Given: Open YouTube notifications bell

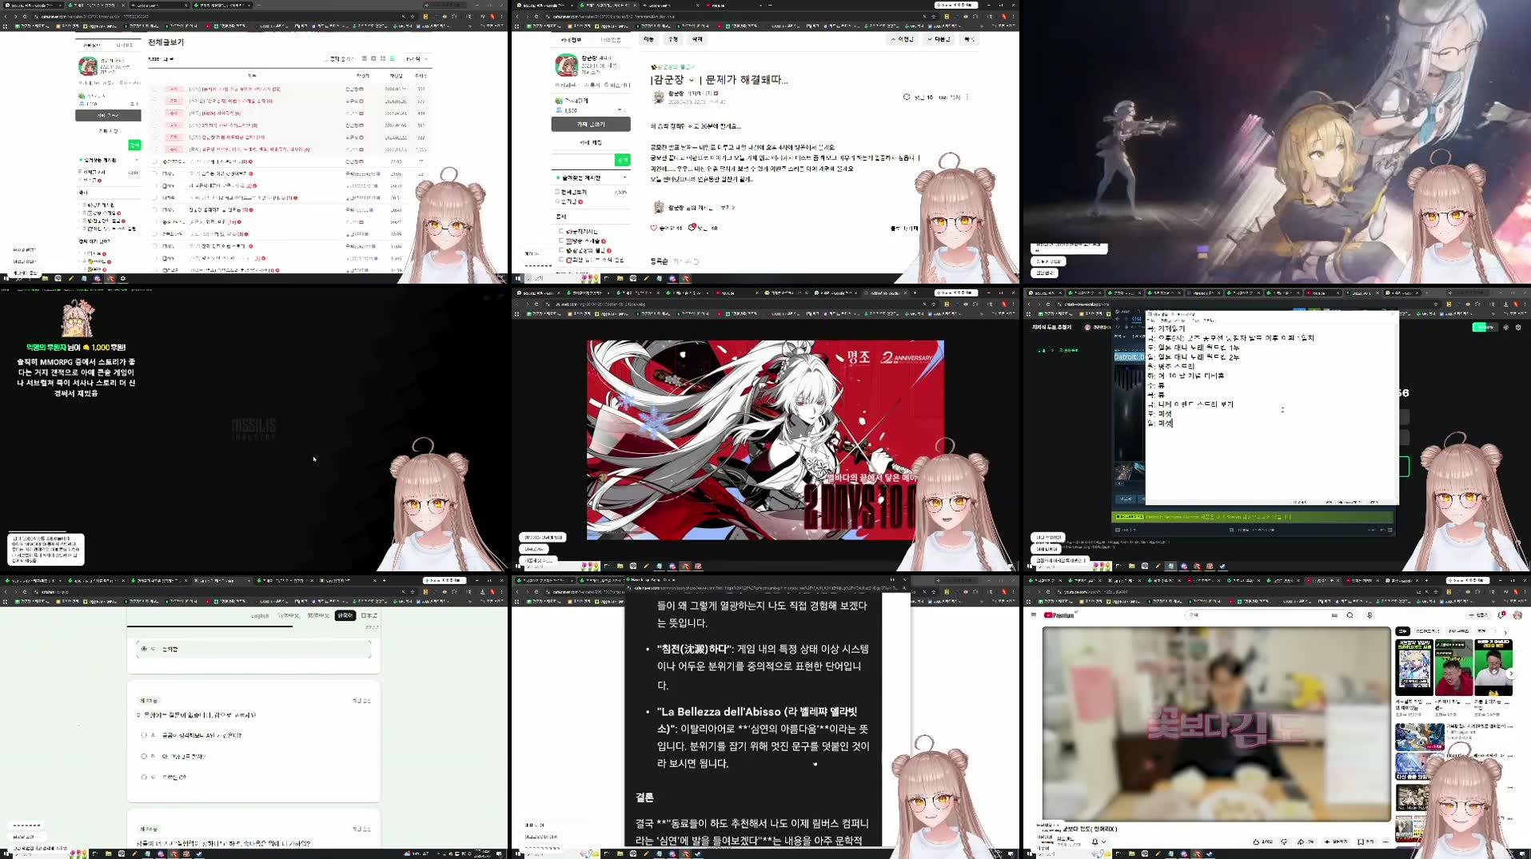Looking at the screenshot, I should pyautogui.click(x=1501, y=615).
